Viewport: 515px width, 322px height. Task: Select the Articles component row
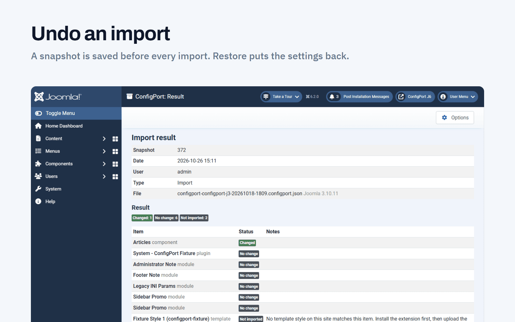pyautogui.click(x=303, y=242)
